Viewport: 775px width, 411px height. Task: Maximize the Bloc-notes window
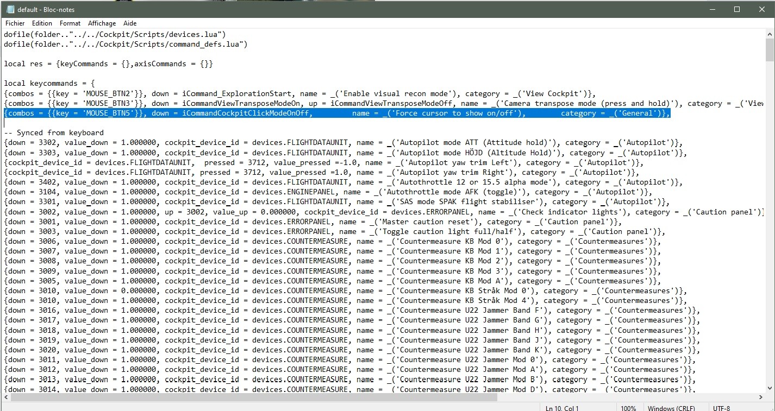[737, 9]
